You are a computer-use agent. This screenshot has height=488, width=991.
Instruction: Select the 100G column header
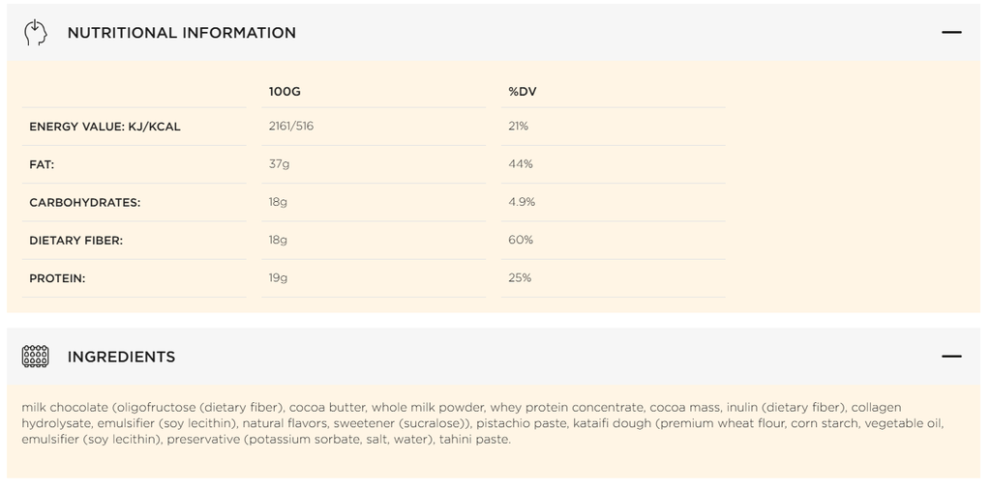285,92
